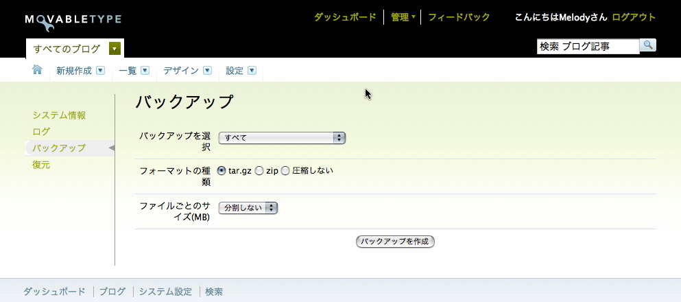Viewport: 681px width, 302px height.
Task: Open the 管理 dropdown in header
Action: 403,17
